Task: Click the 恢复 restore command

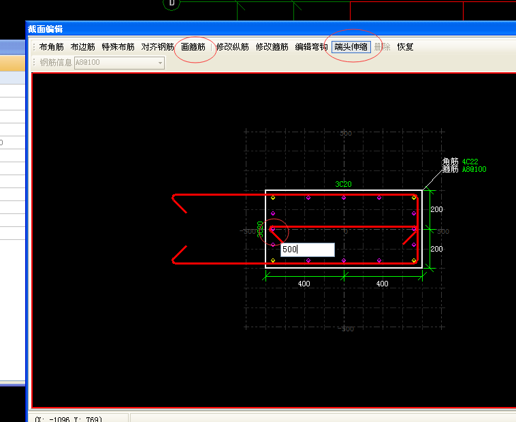Action: (x=405, y=47)
